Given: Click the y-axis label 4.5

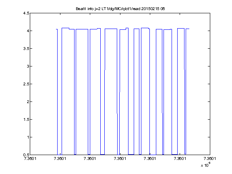Looking at the screenshot, I should 26,13.
